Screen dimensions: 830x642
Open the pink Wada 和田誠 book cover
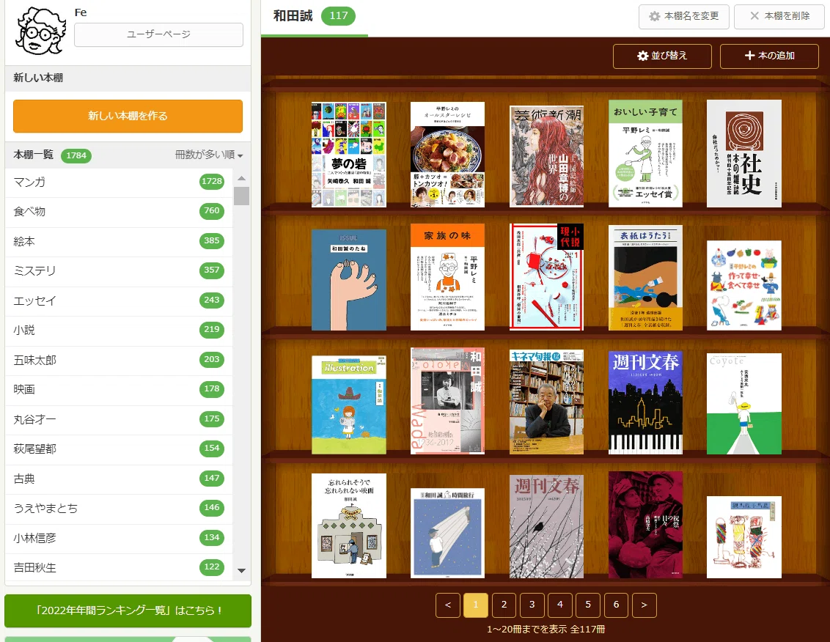447,401
